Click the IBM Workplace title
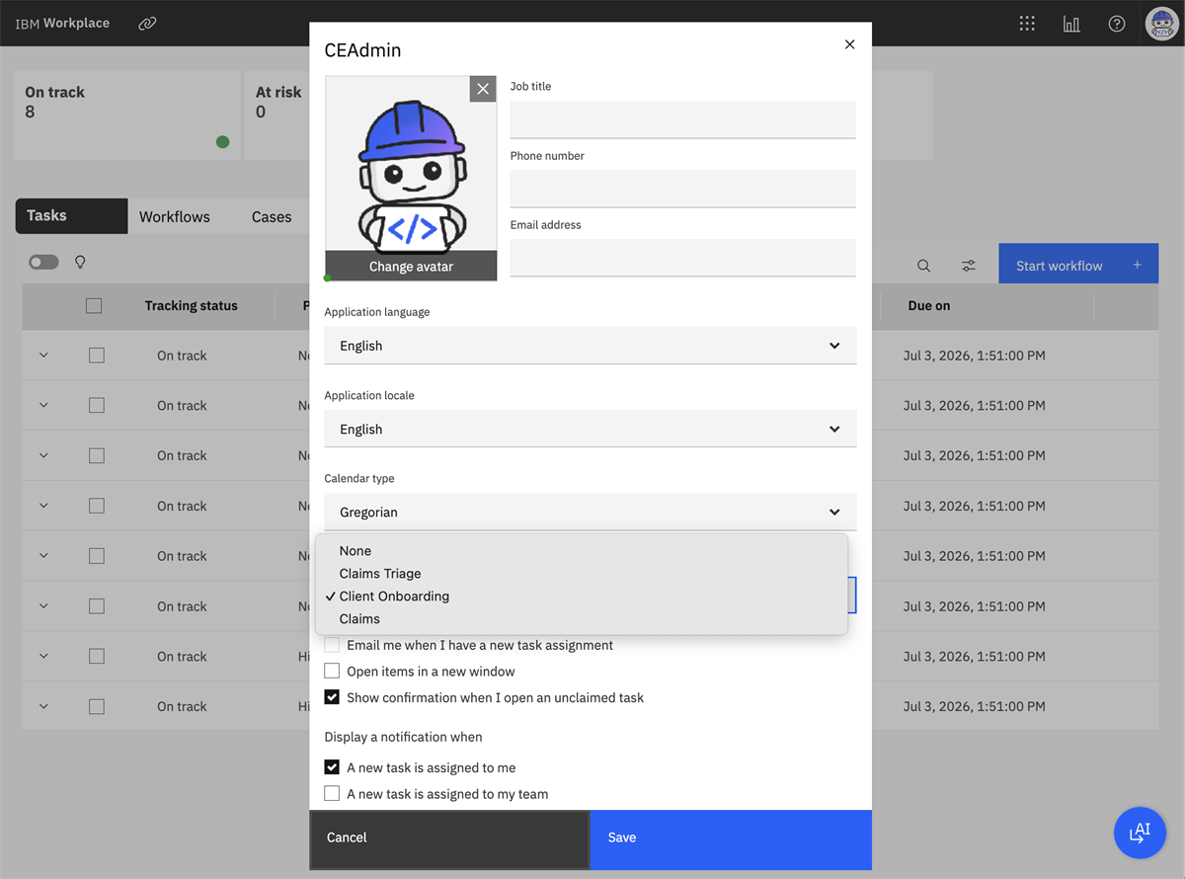The height and width of the screenshot is (879, 1185). point(62,23)
